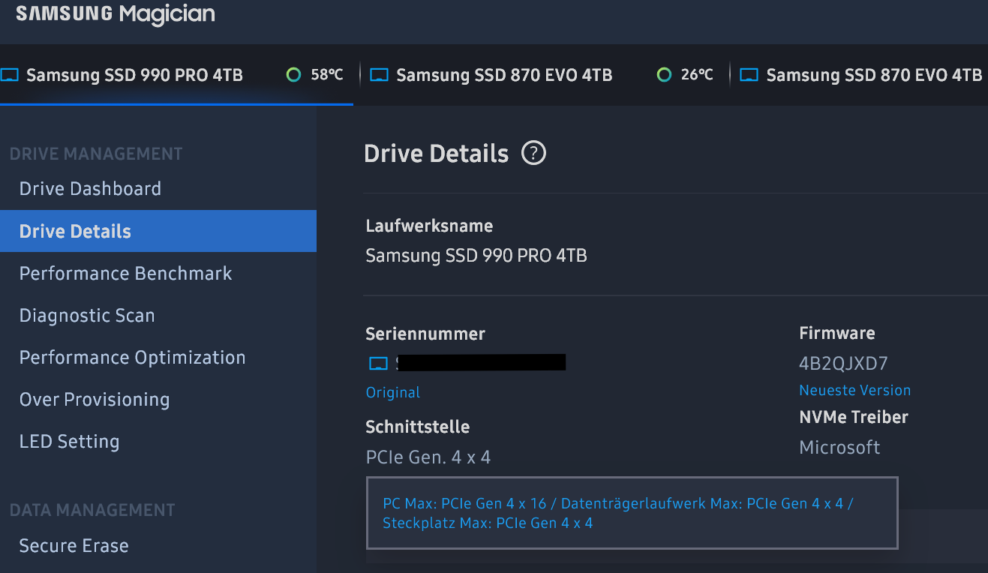
Task: Click the drive icon beside the serial number
Action: (x=379, y=364)
